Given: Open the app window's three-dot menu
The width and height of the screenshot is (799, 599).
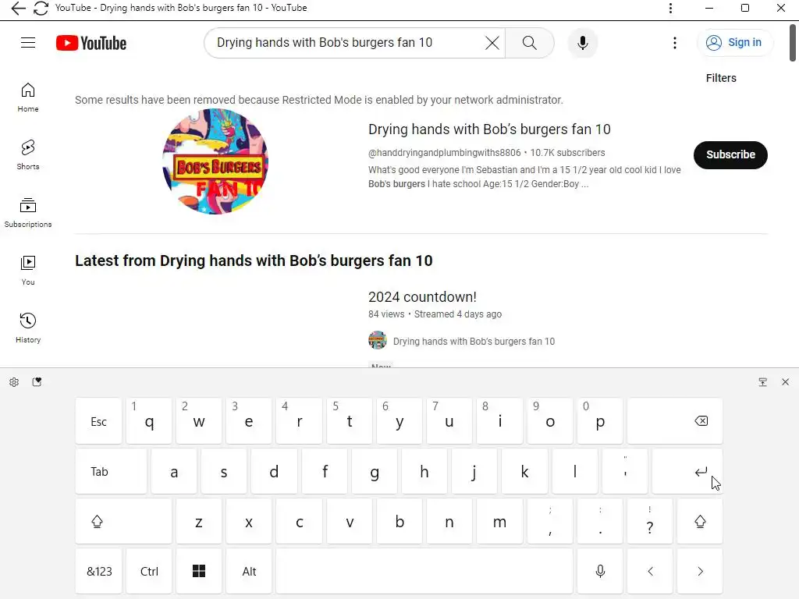Looking at the screenshot, I should click(670, 8).
